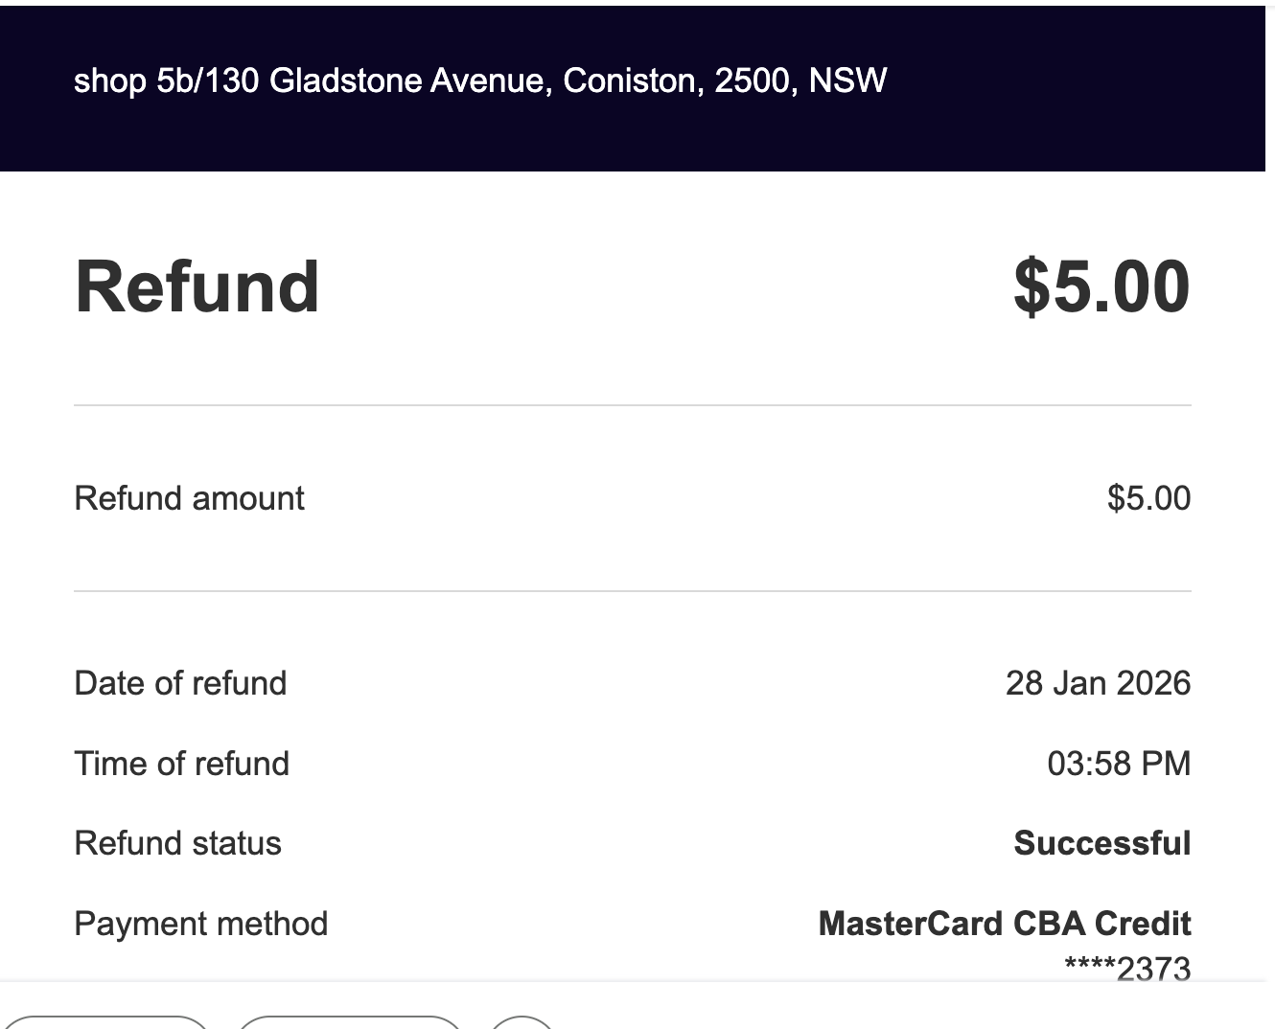Click the Refund status label
The image size is (1275, 1029).
point(177,843)
